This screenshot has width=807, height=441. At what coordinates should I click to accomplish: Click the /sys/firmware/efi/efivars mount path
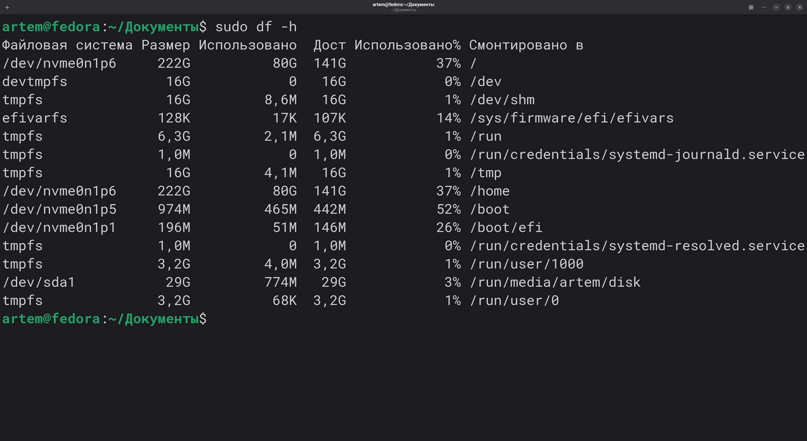point(571,118)
